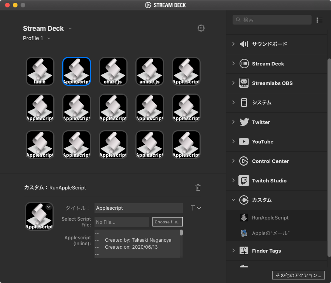Click the RunAppleScript action icon
Image resolution: width=331 pixels, height=283 pixels.
pos(244,218)
